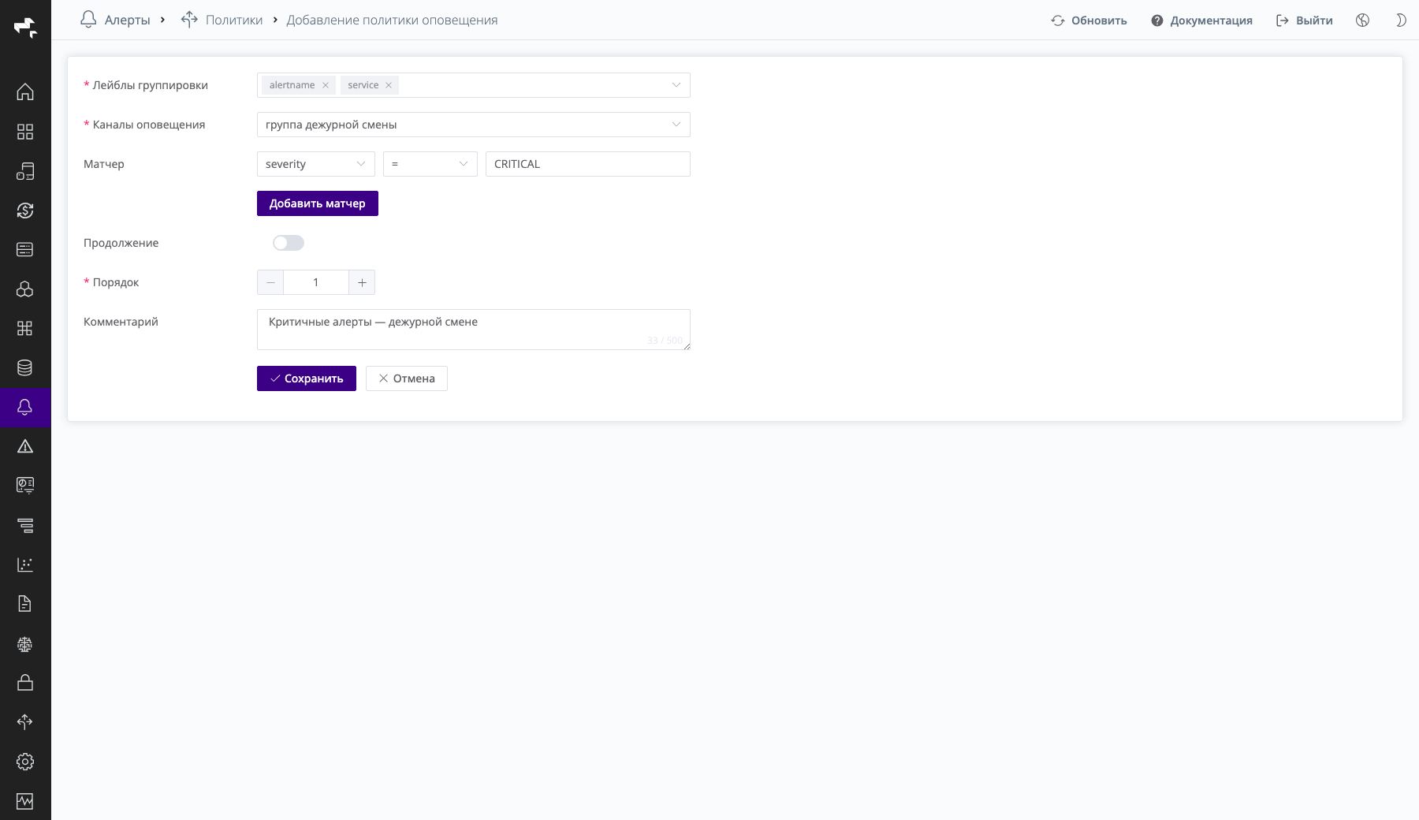The image size is (1419, 820).
Task: Go to Политики breadcrumb
Action: (234, 20)
